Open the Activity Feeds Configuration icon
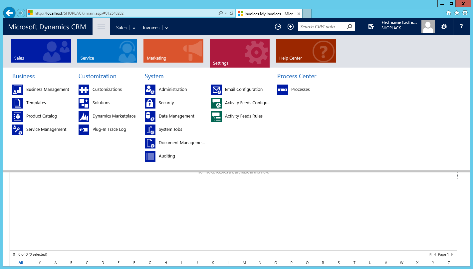 pos(216,103)
